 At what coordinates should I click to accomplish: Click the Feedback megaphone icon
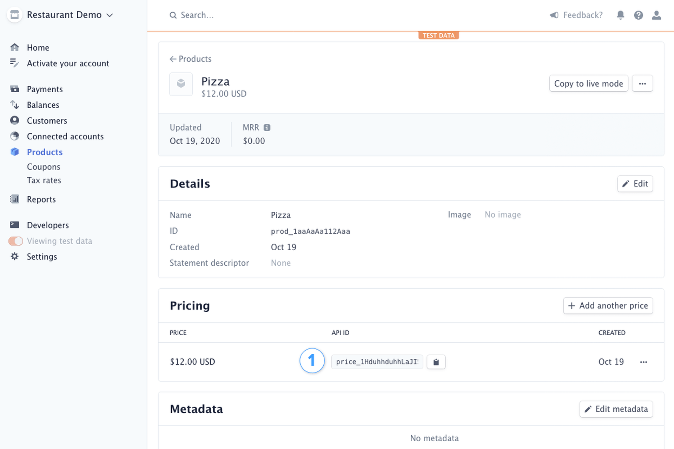tap(554, 15)
